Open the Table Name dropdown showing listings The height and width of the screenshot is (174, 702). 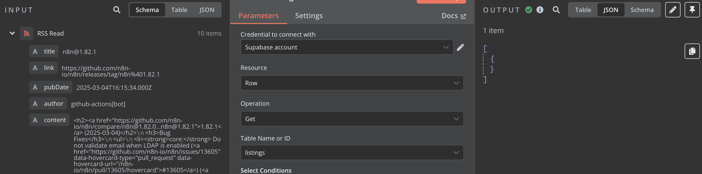pyautogui.click(x=352, y=153)
